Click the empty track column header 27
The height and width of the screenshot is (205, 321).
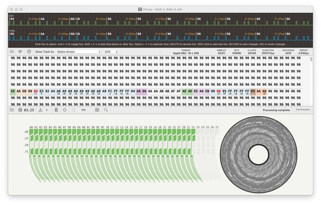(217, 127)
